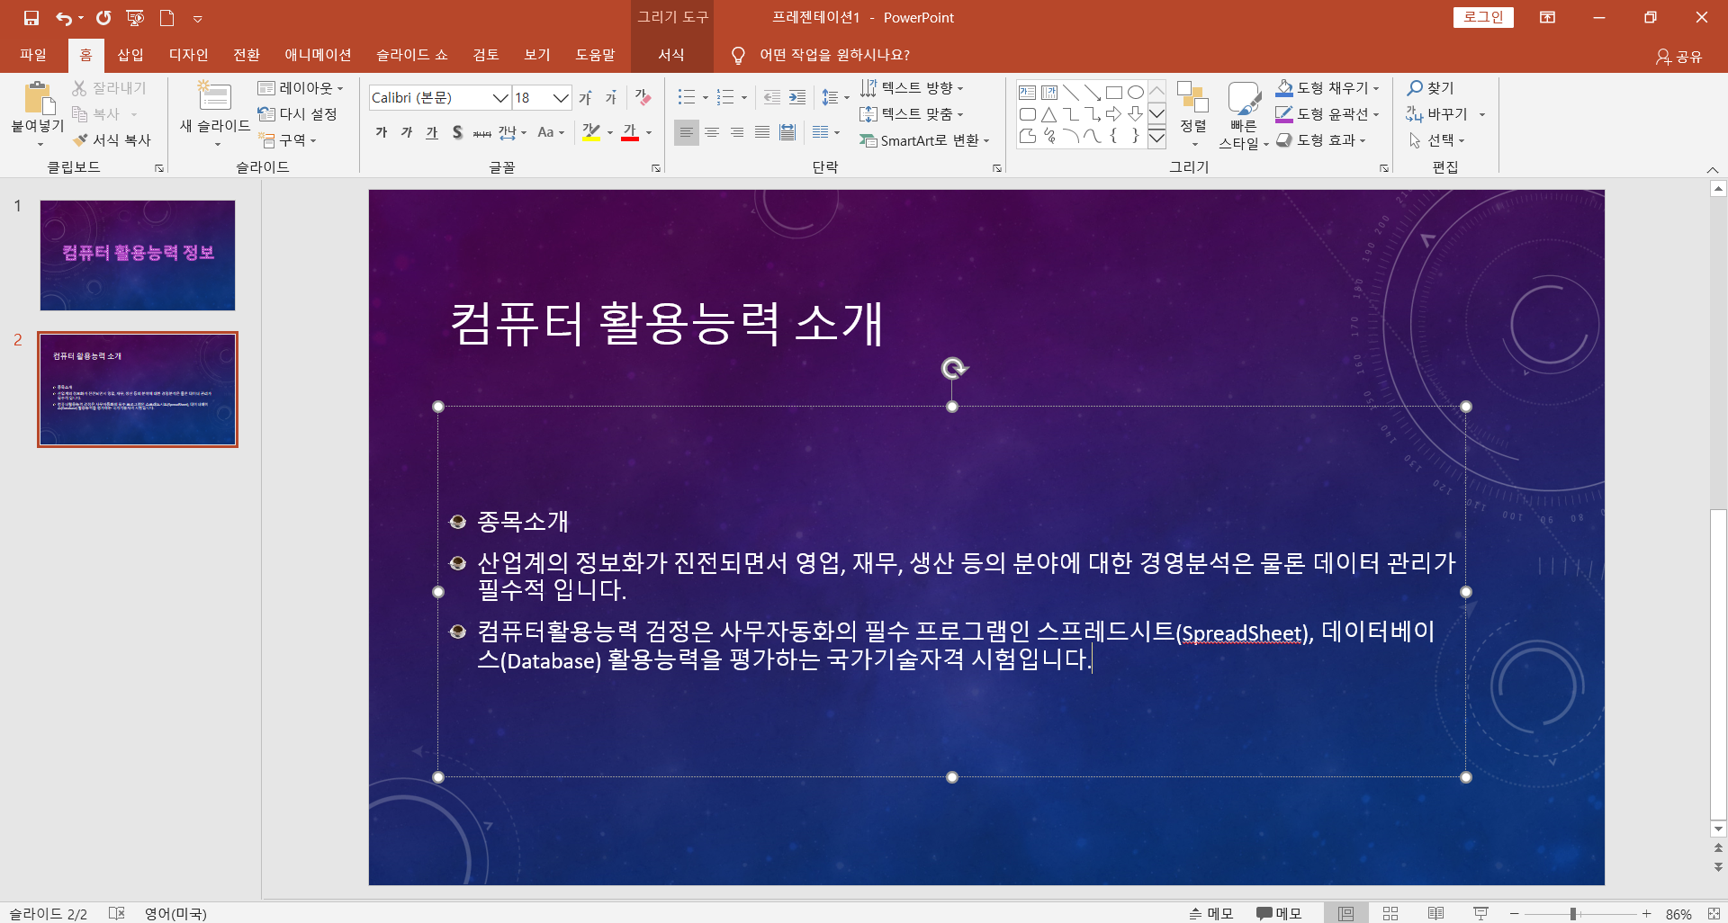
Task: Increase font size
Action: pos(586,97)
